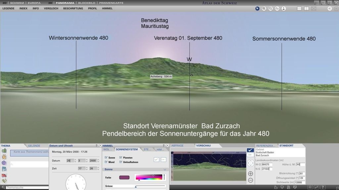Toggle the Umlaufbahnen checkbox
339x190 pixels.
coord(121,162)
